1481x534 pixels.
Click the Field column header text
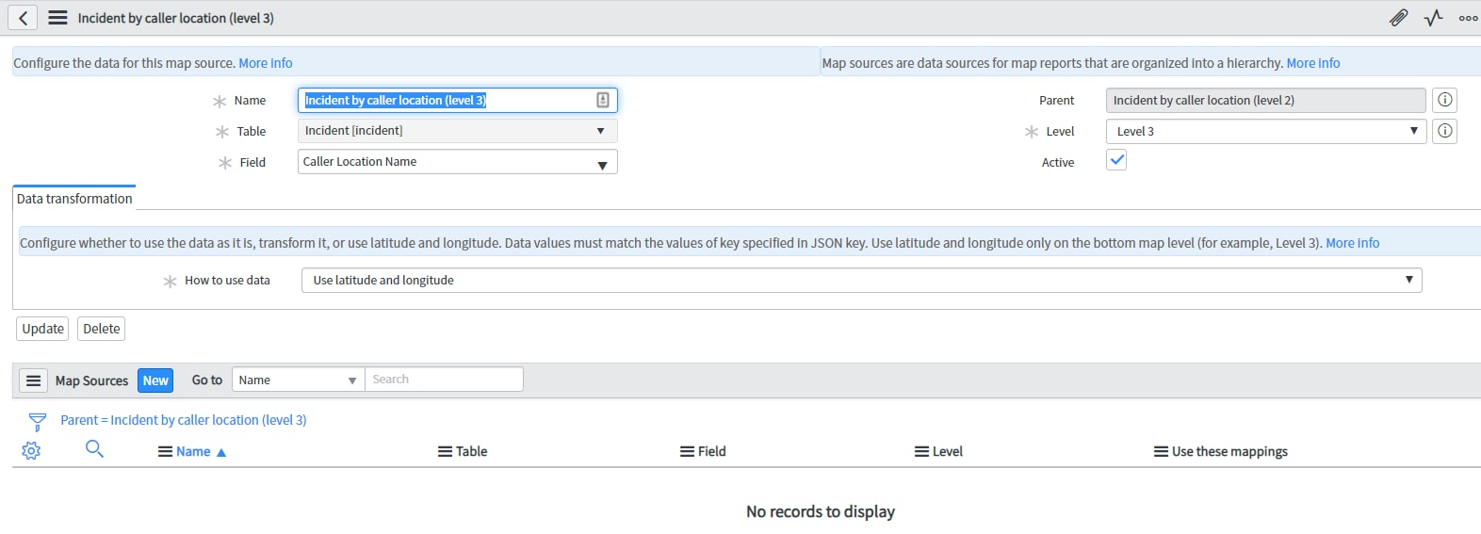(712, 452)
